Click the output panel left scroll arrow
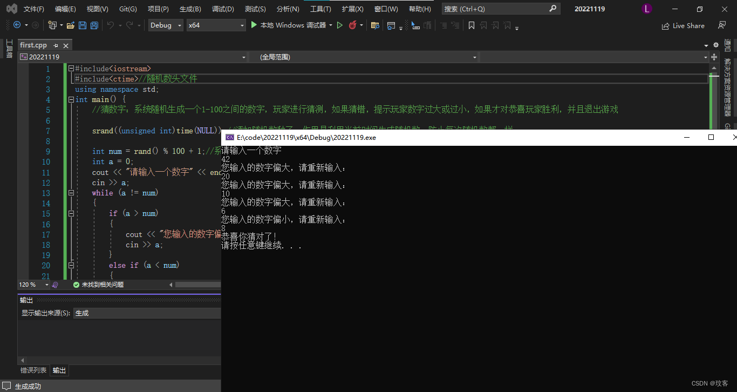Image resolution: width=737 pixels, height=392 pixels. pos(22,360)
